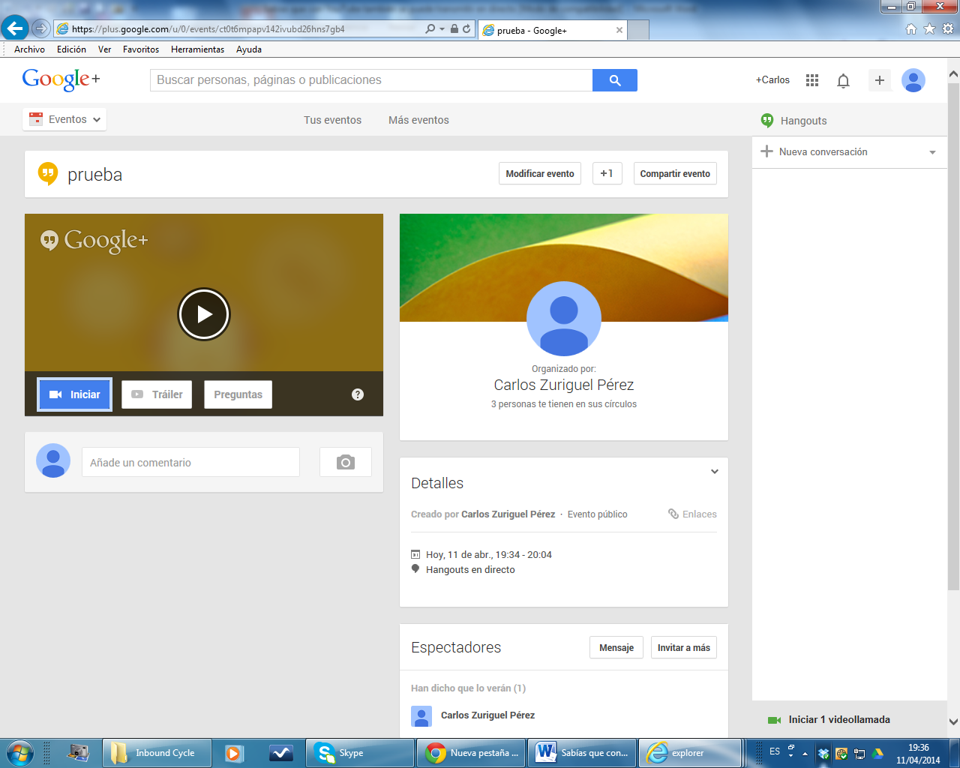Click the help question mark on video
960x768 pixels.
[x=358, y=394]
